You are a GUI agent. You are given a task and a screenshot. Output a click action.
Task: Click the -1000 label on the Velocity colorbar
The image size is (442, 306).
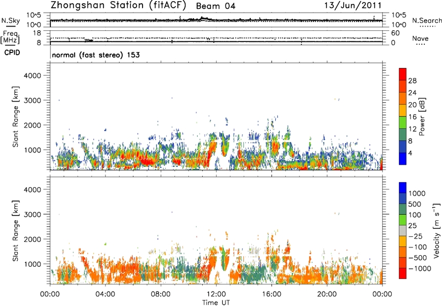tap(419, 268)
